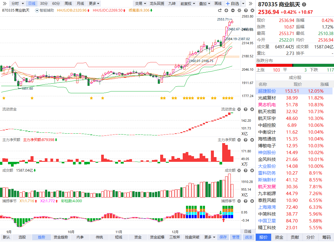Open main chart indicator settings gear

[239, 10]
